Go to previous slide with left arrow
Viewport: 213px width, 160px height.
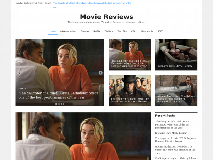(19, 73)
